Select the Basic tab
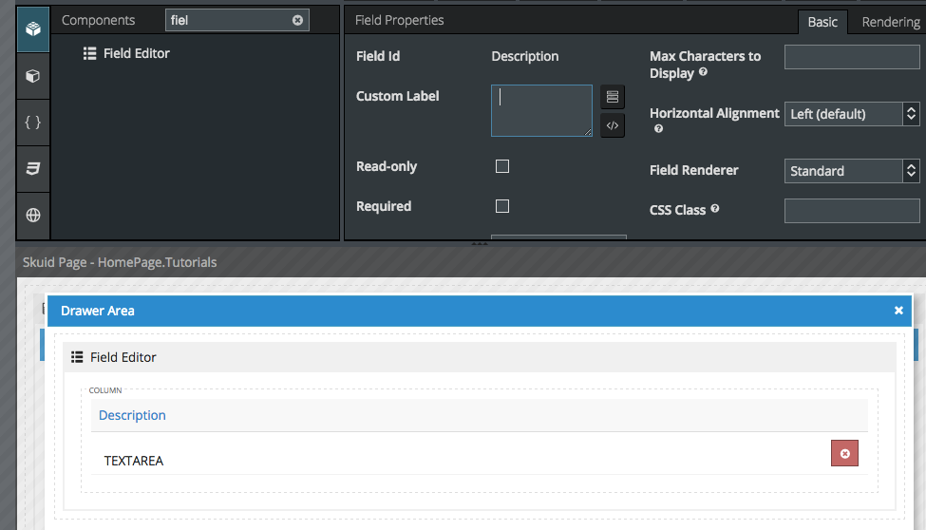 [x=822, y=22]
